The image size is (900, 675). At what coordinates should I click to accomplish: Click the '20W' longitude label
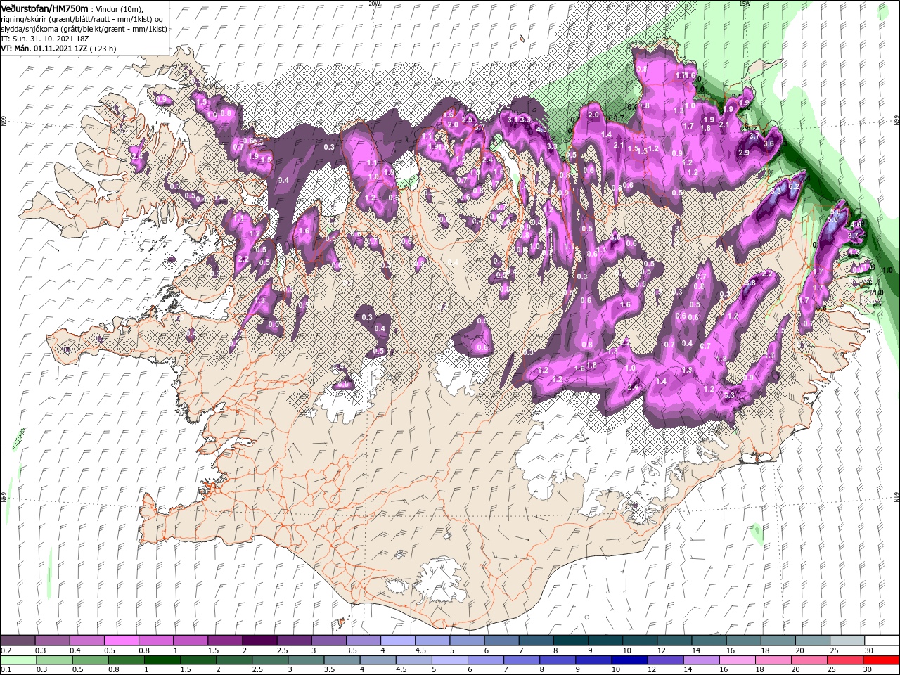coord(375,4)
